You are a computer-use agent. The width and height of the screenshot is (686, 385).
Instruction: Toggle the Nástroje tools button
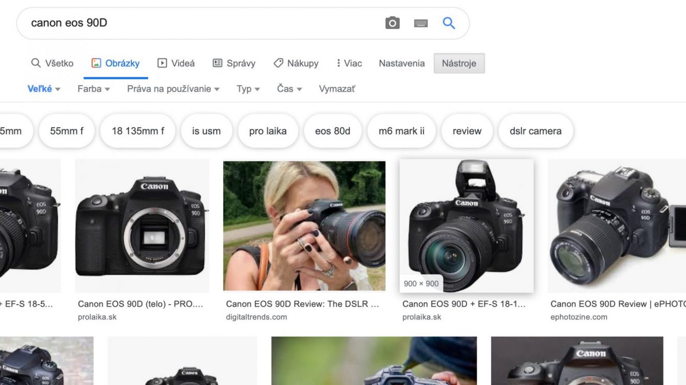tap(459, 63)
